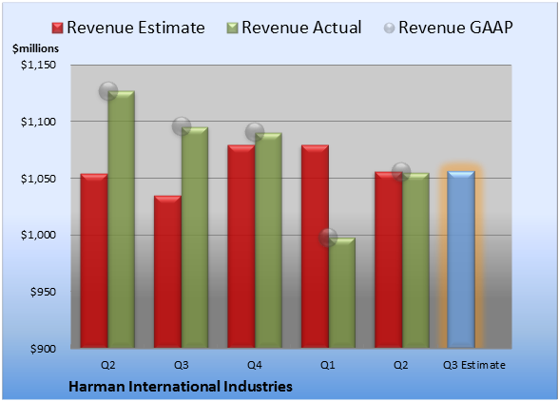Viewport: 559px width, 401px height.
Task: Select the red Q4 Revenue Estimate bar
Action: coord(241,246)
